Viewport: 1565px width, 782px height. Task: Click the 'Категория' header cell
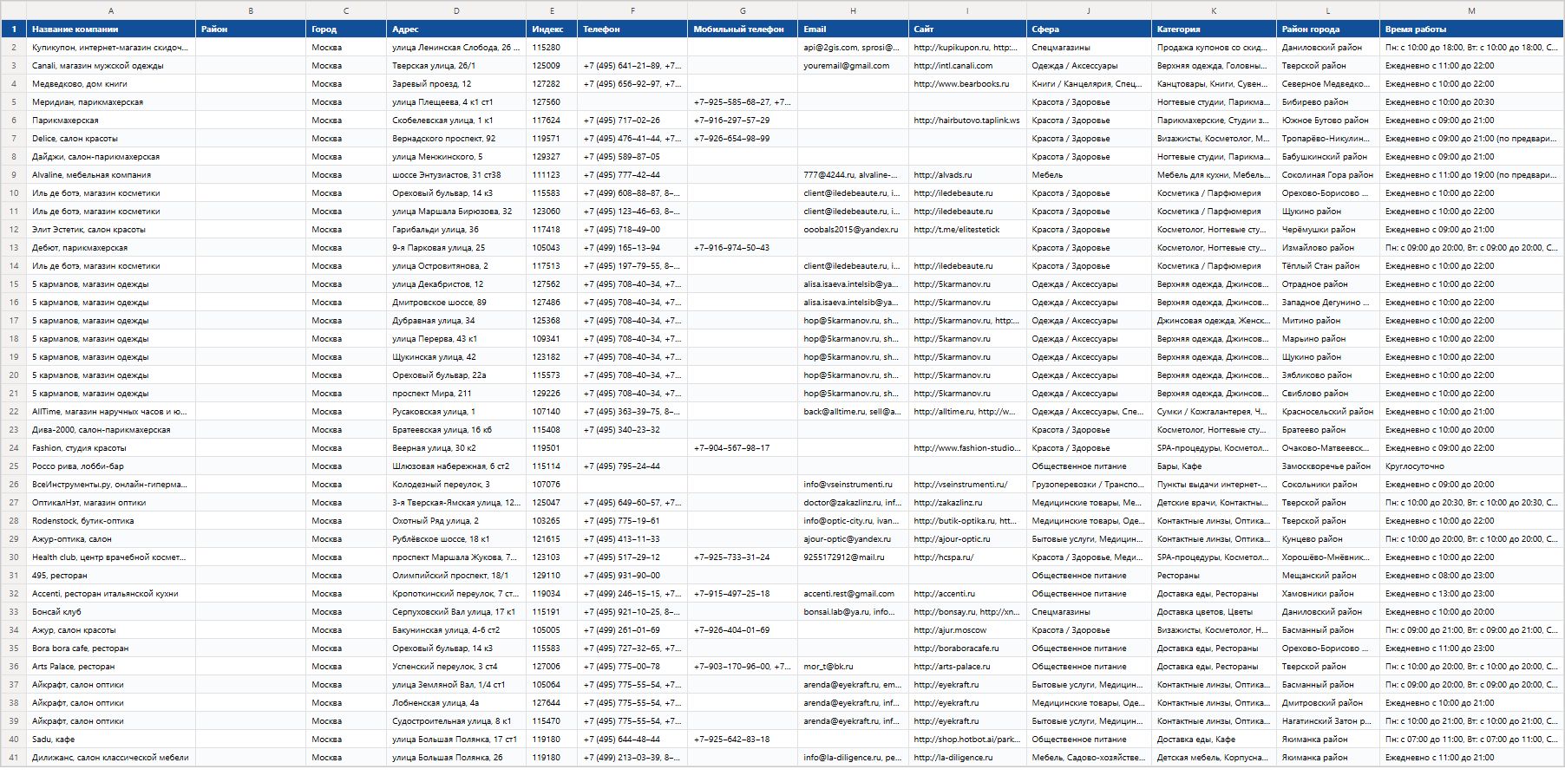tap(1214, 29)
